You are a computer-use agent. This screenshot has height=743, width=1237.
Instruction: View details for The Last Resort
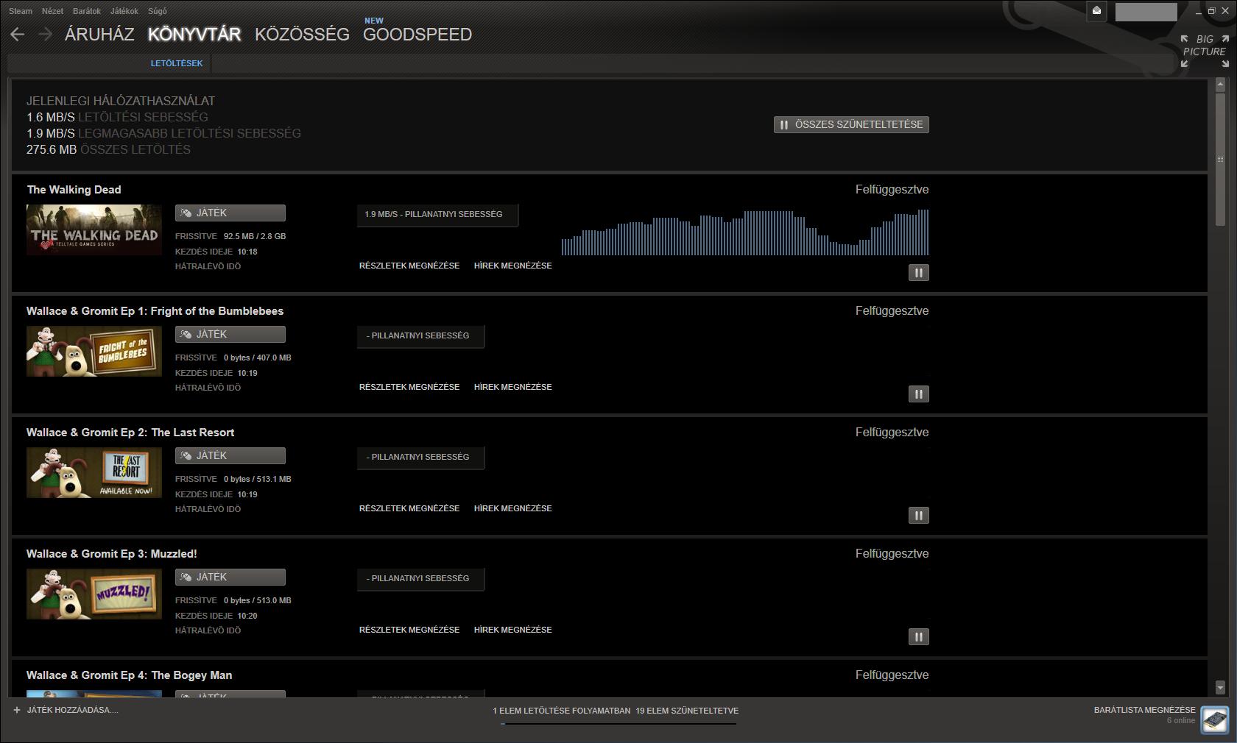(x=409, y=508)
